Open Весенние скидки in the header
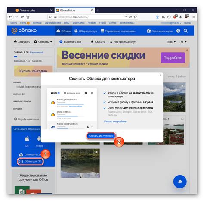Viewport: 204px width, 201px height. pyautogui.click(x=160, y=31)
